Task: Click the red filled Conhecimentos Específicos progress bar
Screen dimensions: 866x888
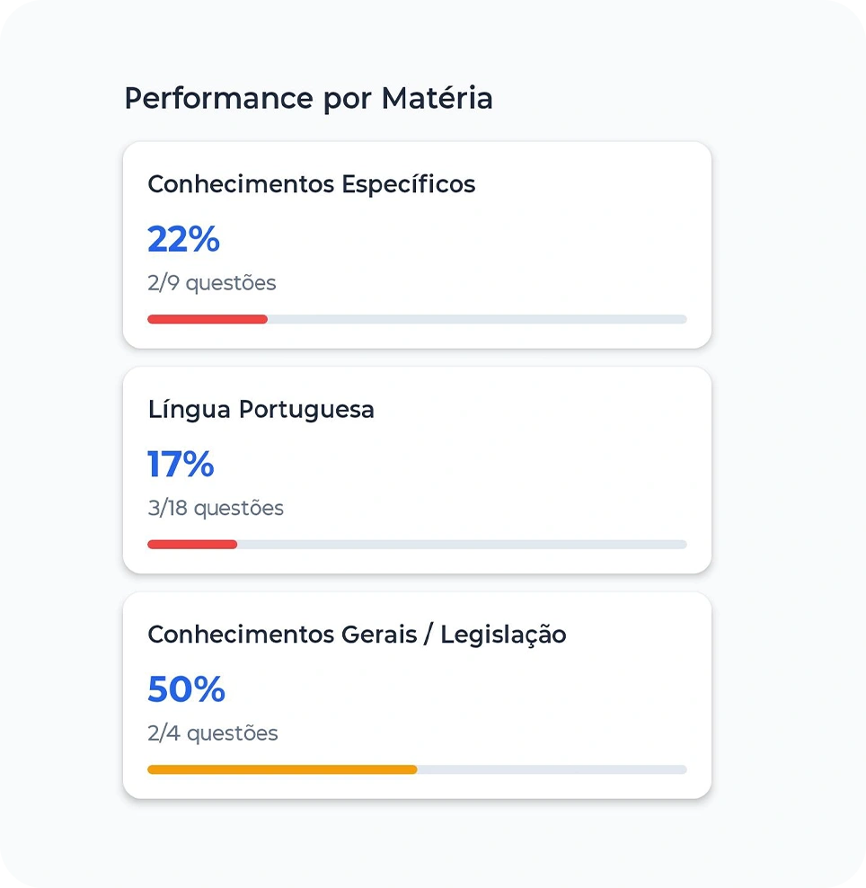Action: [x=208, y=319]
